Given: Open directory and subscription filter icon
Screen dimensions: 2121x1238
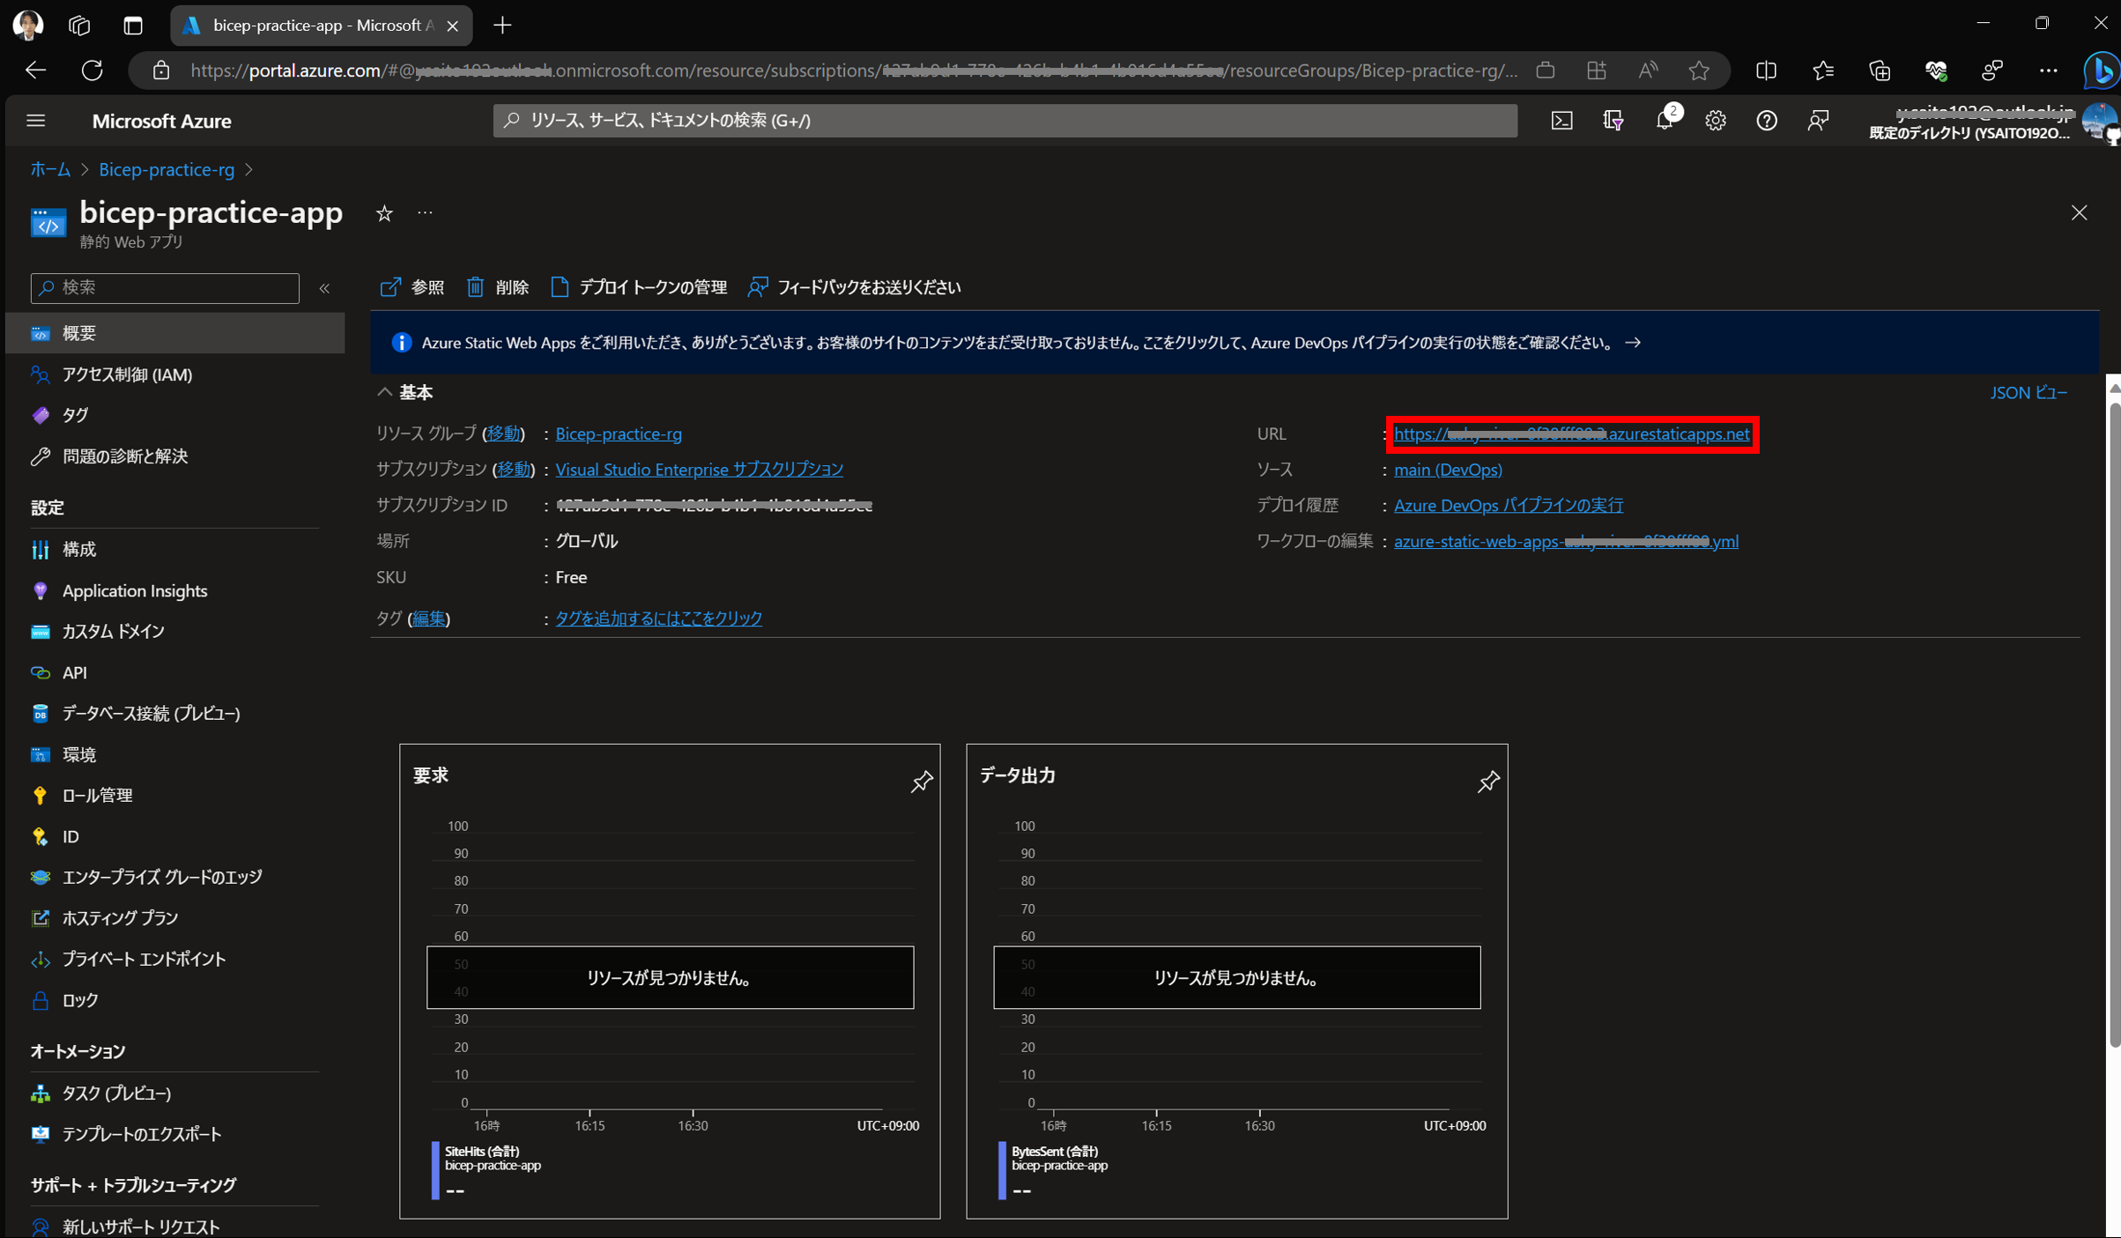Looking at the screenshot, I should pos(1613,121).
